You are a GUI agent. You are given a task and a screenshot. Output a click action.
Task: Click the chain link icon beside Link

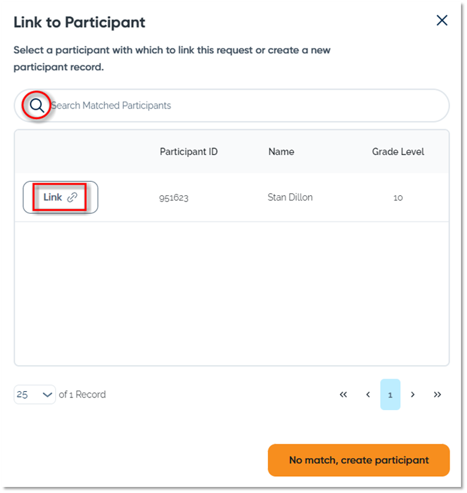72,197
